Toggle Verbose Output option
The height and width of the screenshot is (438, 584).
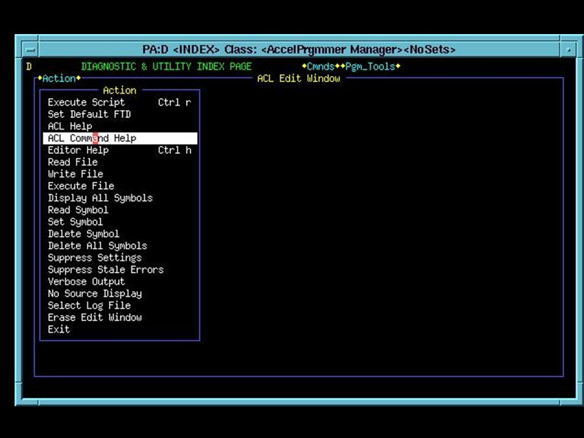120,282
